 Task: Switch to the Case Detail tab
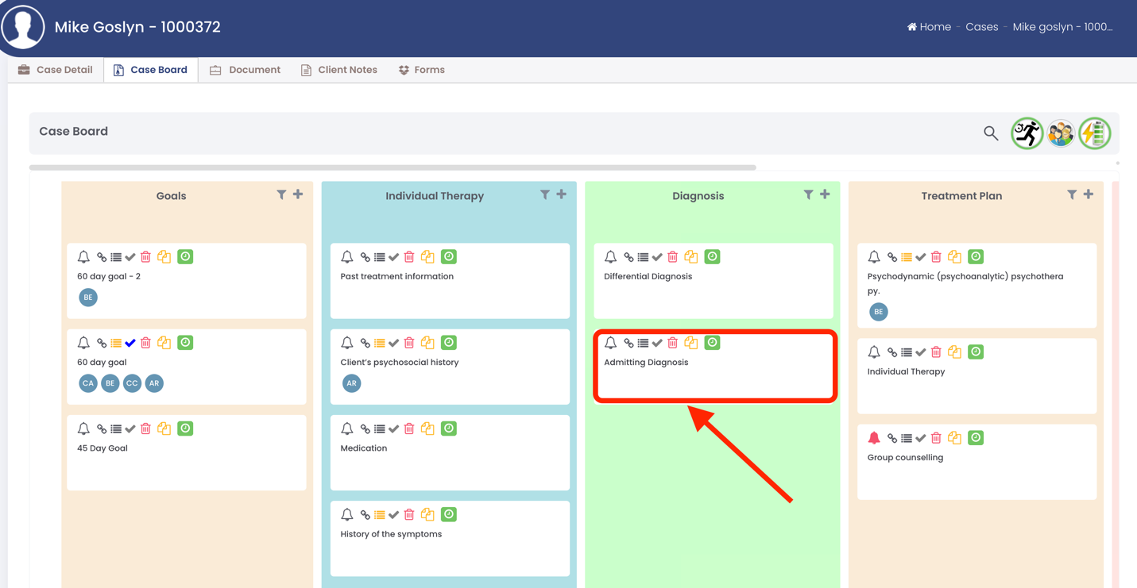click(56, 70)
